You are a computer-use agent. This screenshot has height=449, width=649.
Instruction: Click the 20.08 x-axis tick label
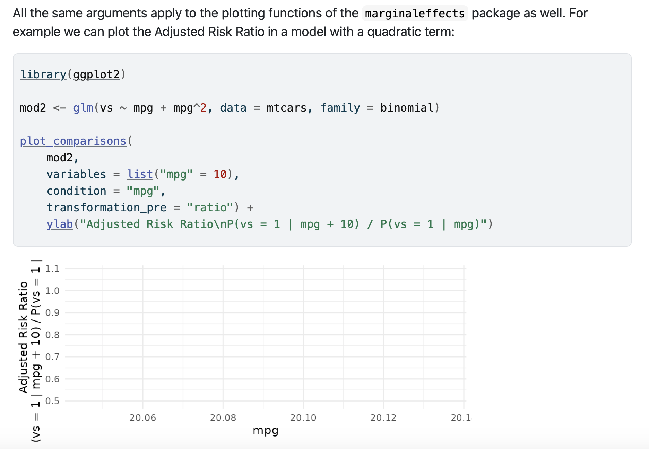(x=223, y=418)
